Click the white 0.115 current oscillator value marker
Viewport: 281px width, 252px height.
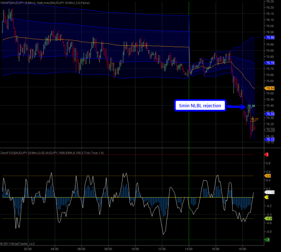[x=270, y=193]
